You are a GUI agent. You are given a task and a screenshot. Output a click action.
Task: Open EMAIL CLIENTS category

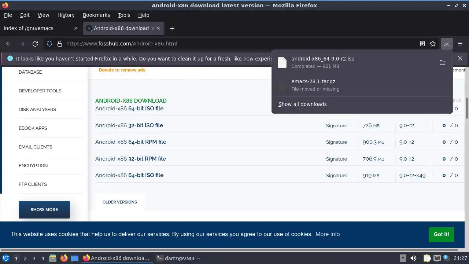click(x=36, y=147)
